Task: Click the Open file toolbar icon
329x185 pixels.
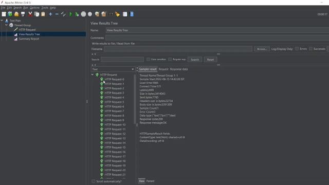Action: click(16, 14)
